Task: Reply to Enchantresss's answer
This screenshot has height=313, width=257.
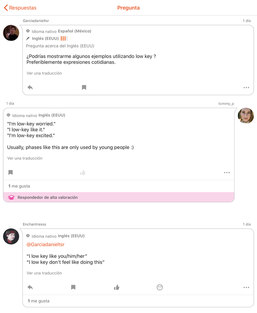Action: pos(30,287)
